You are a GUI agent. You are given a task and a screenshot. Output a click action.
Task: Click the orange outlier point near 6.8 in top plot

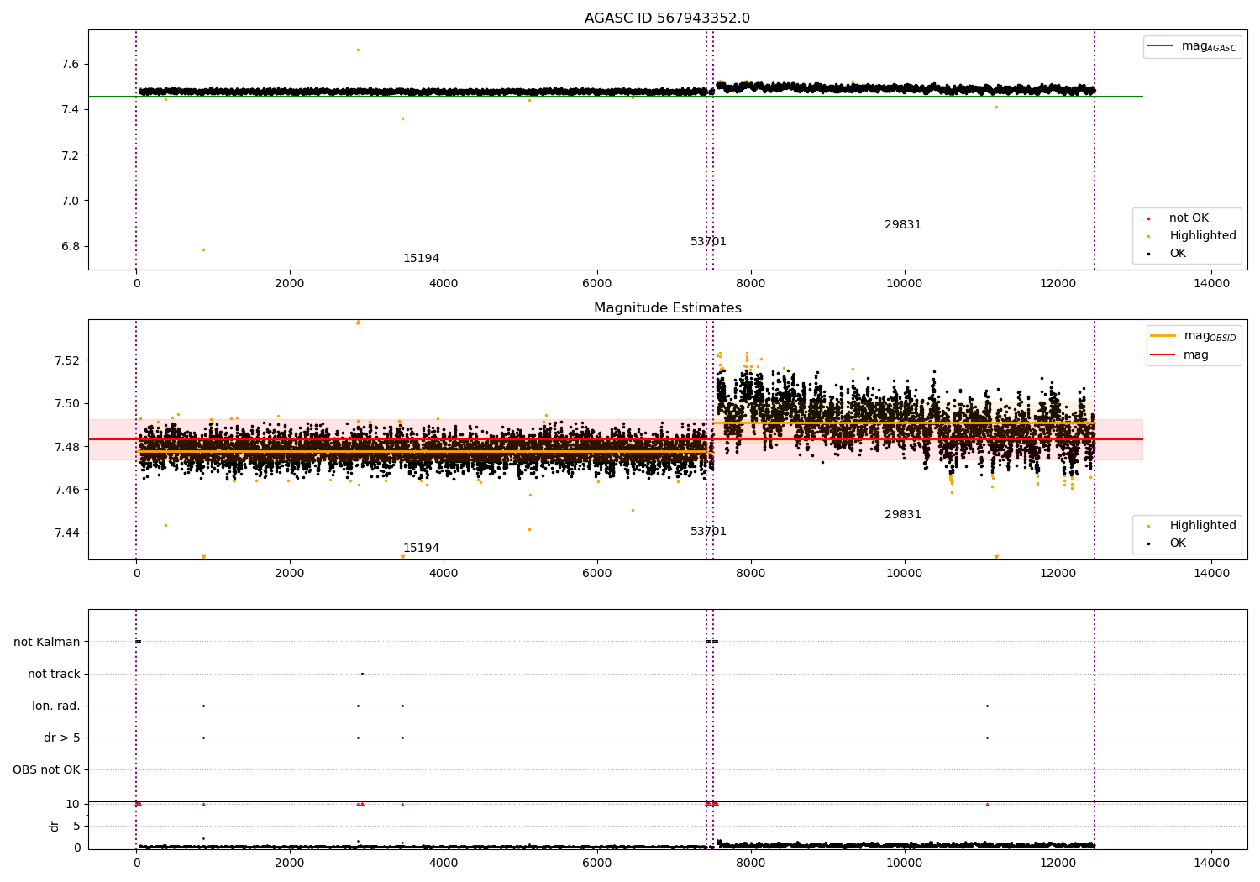pyautogui.click(x=203, y=249)
